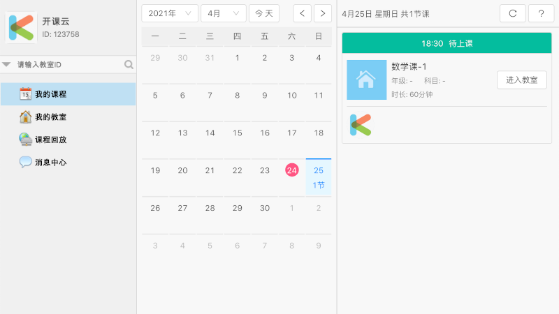Go to the next month
559x314 pixels.
[323, 13]
